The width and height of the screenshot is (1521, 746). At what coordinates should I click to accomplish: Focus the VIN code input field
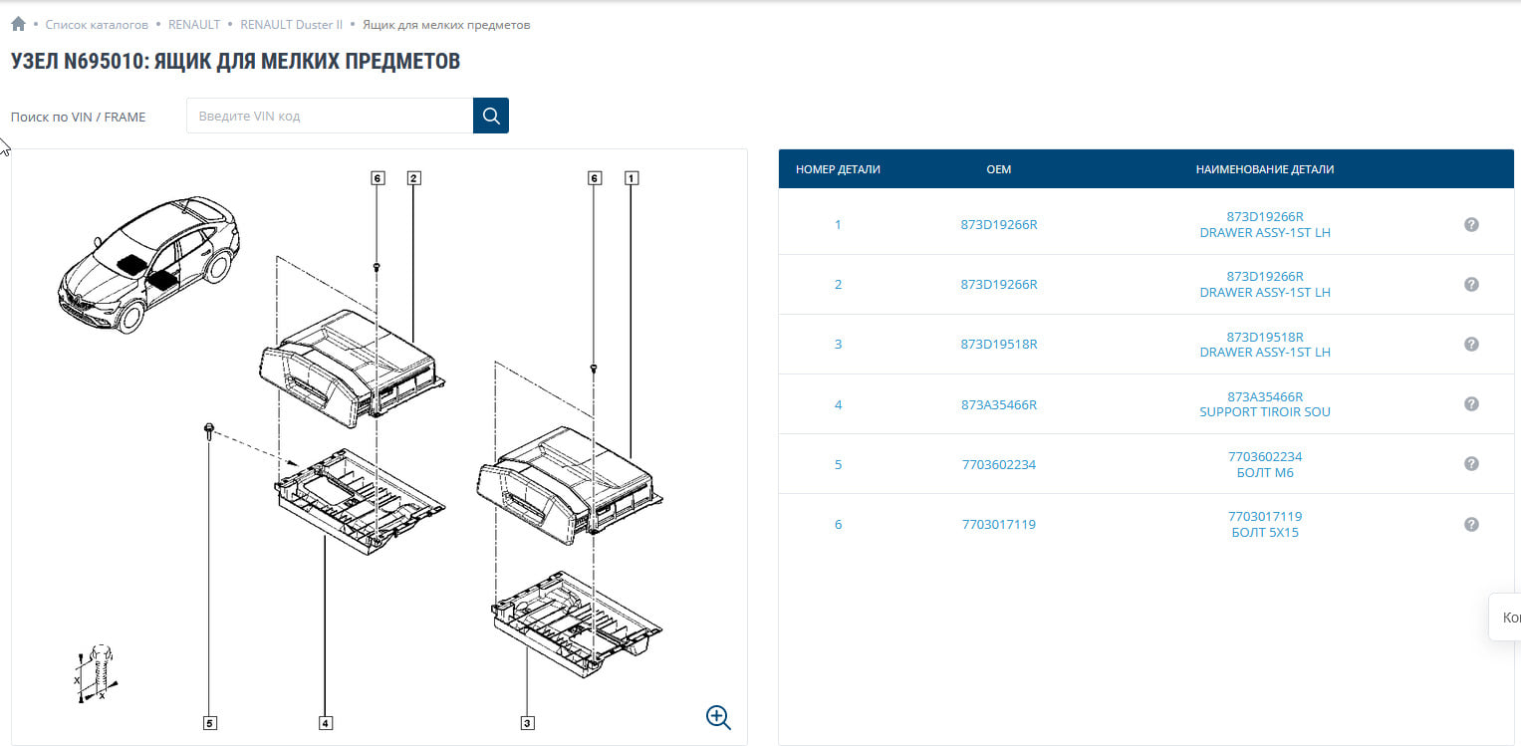330,116
